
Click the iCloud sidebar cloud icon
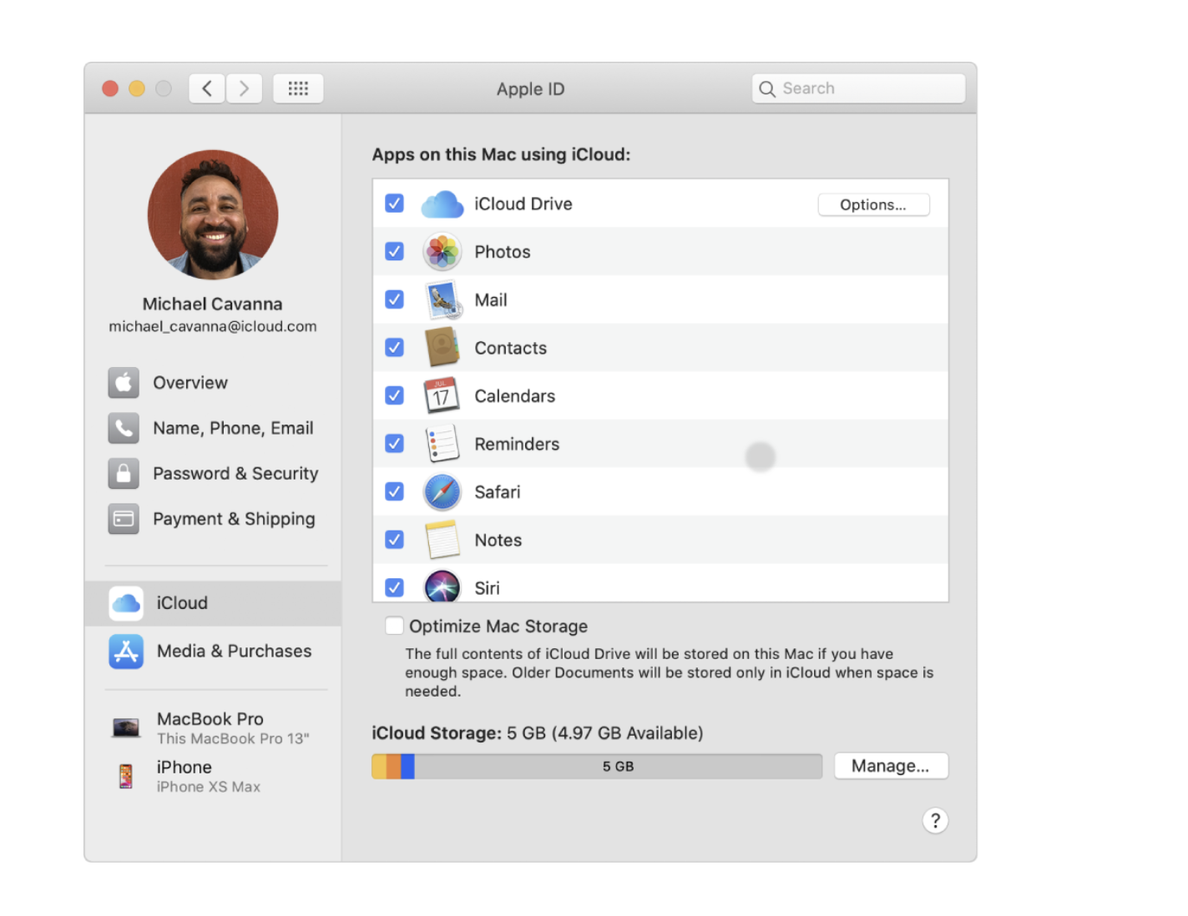tap(126, 603)
